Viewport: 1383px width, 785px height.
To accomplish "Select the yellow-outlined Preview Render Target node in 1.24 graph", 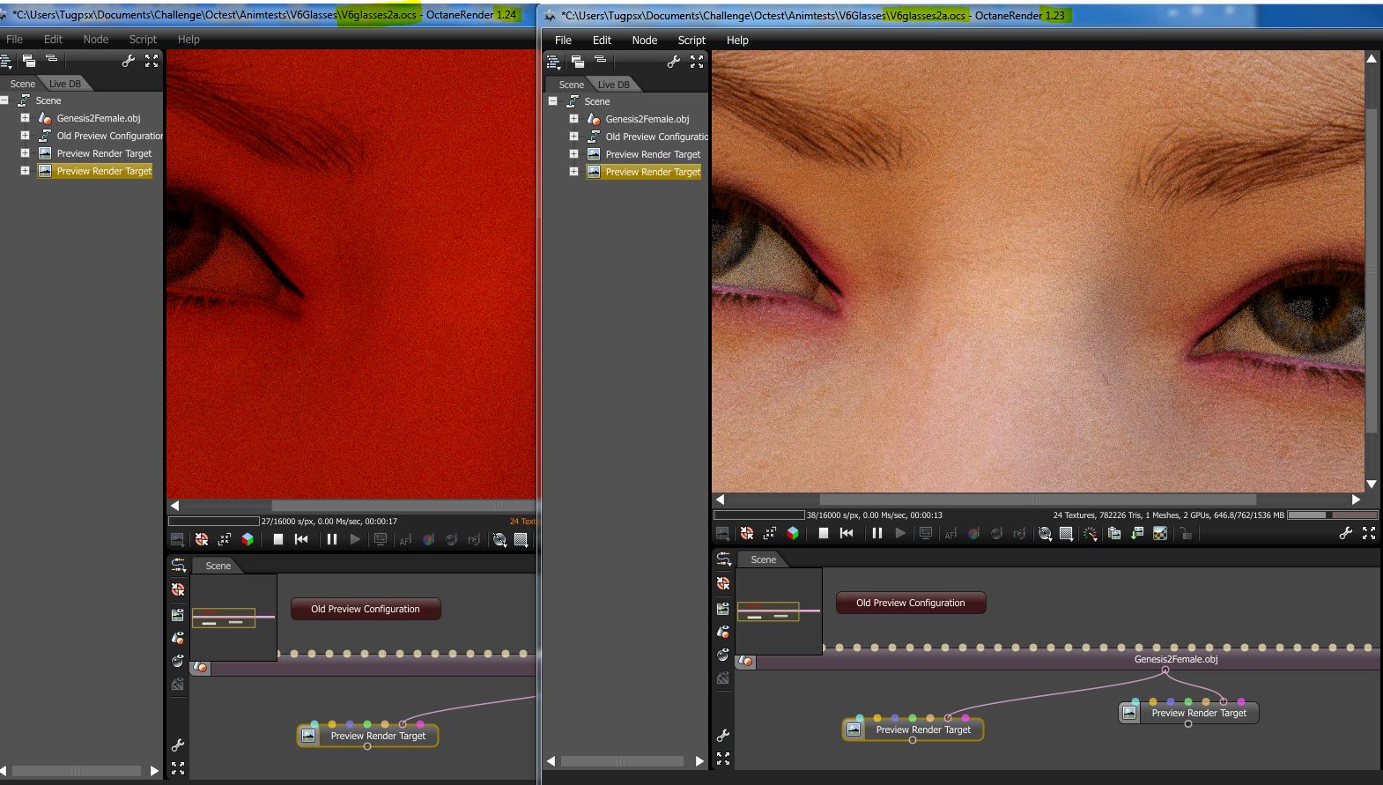I will pos(367,736).
